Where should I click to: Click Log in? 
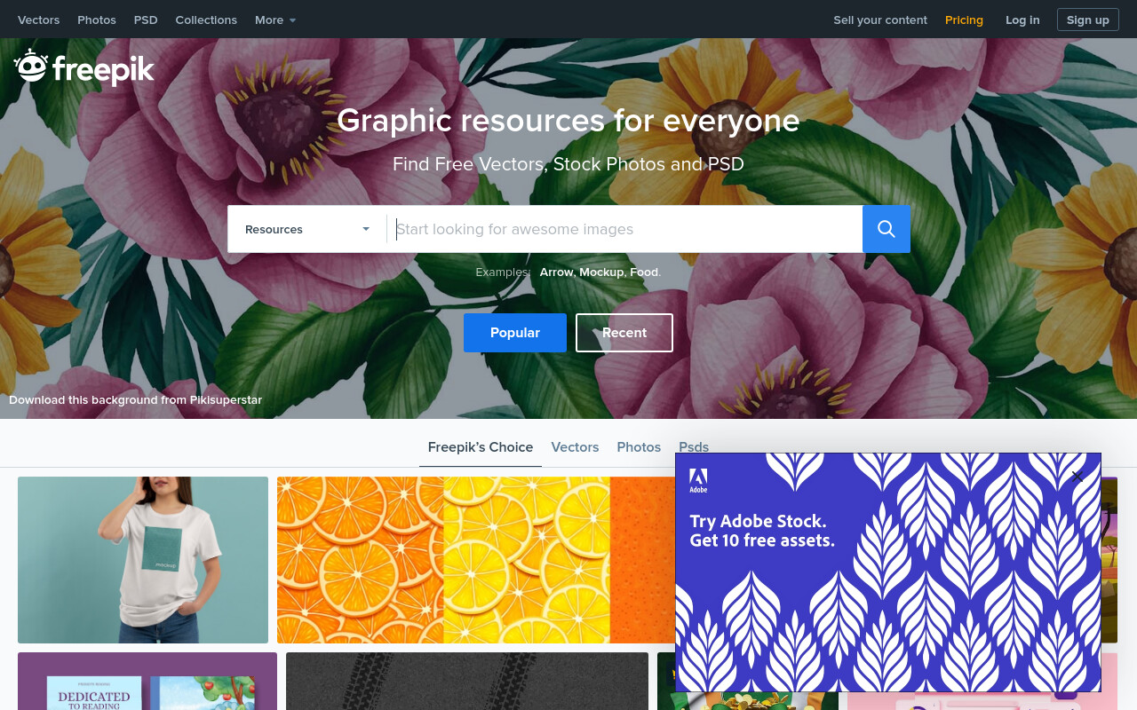tap(1022, 20)
